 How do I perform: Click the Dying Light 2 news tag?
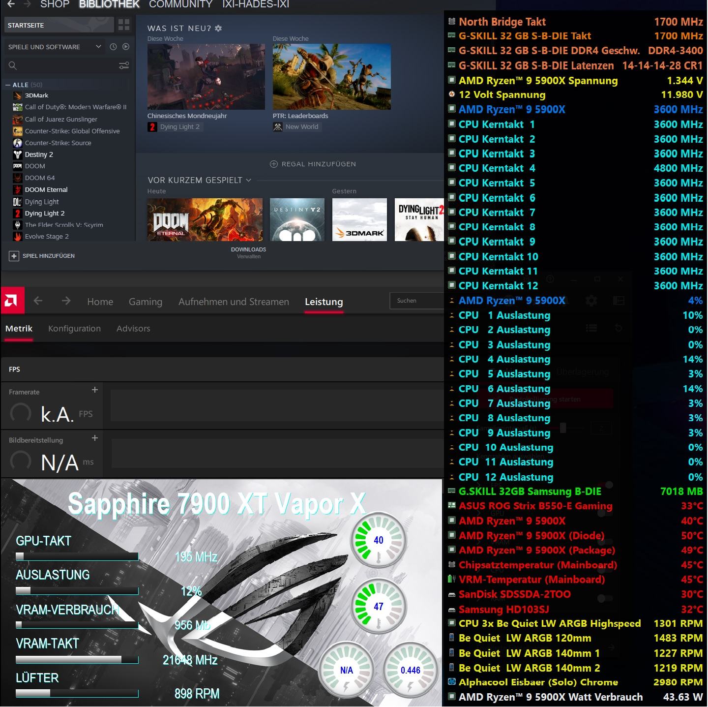click(175, 127)
